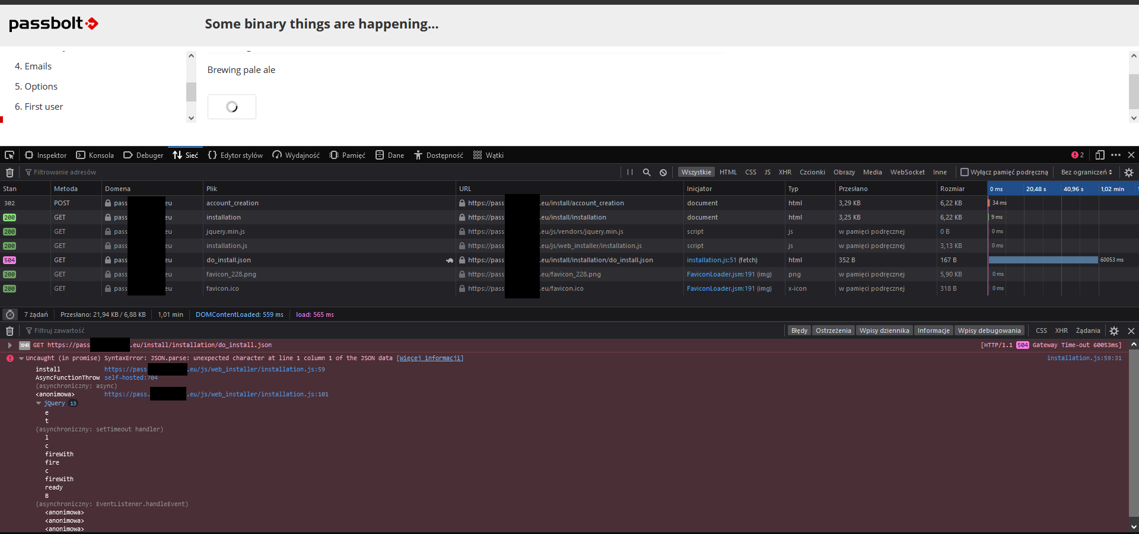Viewport: 1139px width, 534px height.
Task: Pause network recording with pause icon
Action: tap(630, 172)
